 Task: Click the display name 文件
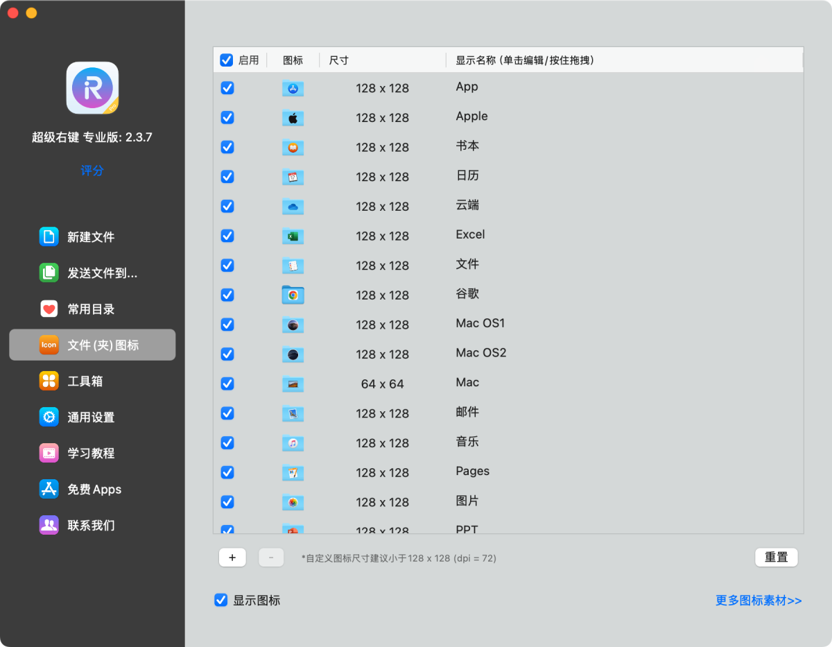[x=467, y=264]
